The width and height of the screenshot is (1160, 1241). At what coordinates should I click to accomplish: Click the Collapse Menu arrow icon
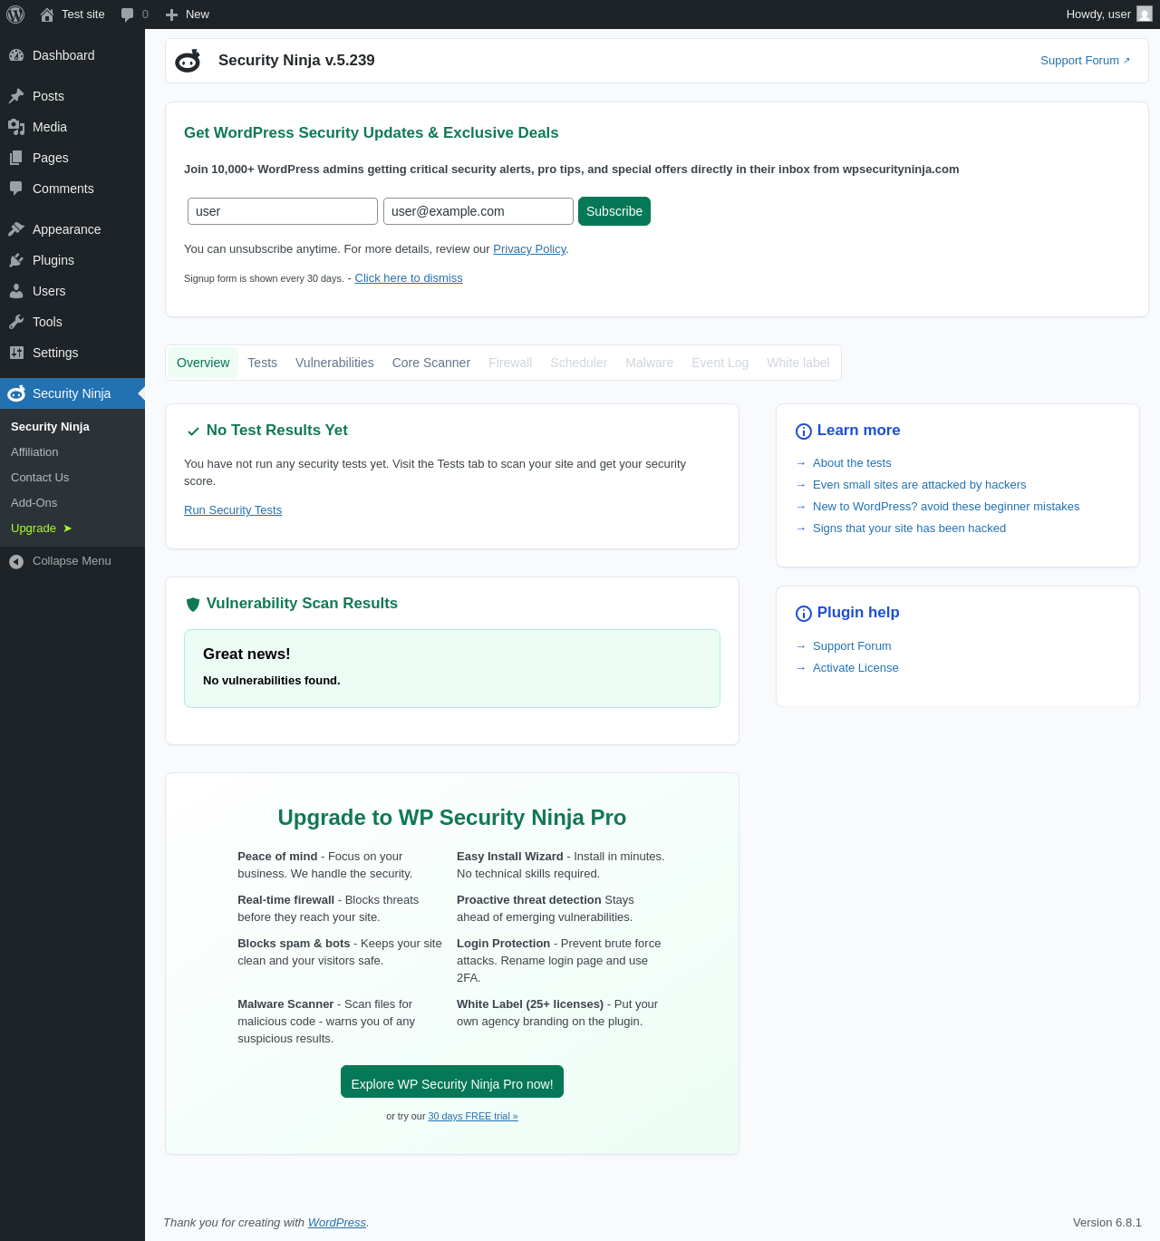[16, 561]
